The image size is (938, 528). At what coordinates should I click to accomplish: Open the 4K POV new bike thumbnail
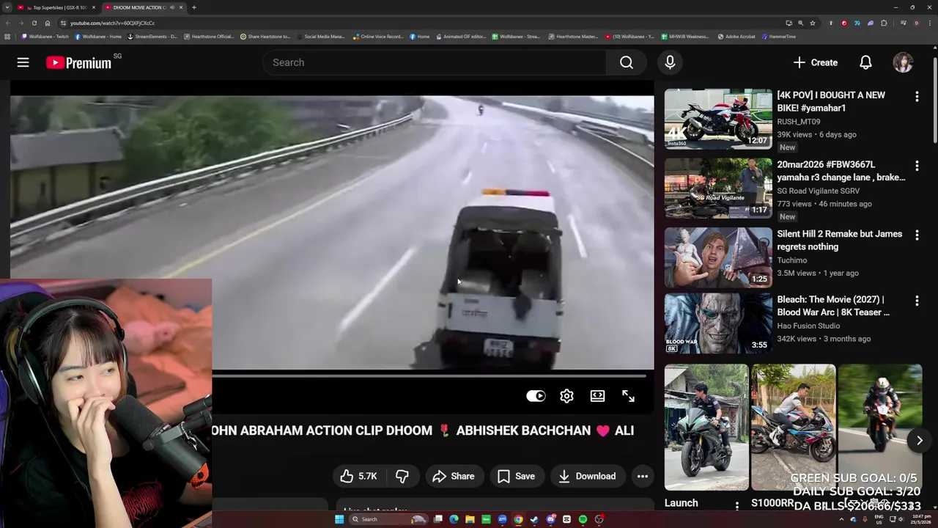(x=718, y=119)
